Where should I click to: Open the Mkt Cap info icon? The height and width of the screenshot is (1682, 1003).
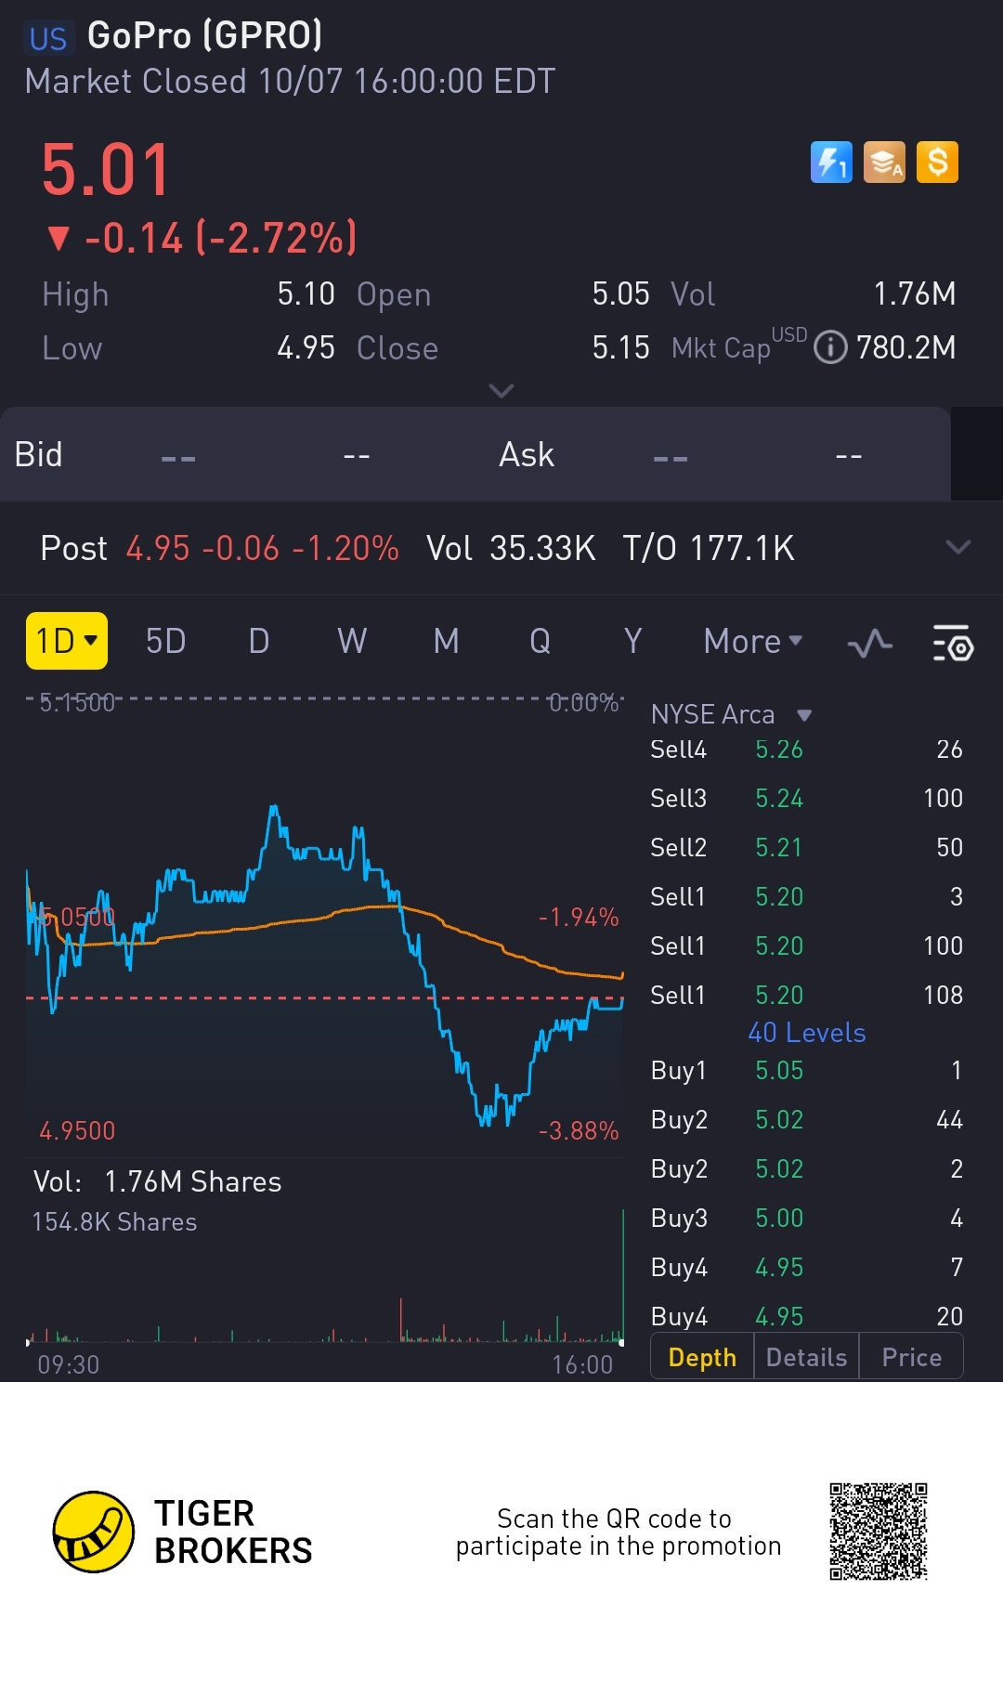[x=830, y=347]
